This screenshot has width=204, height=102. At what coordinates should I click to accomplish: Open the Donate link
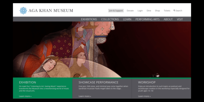(130, 11)
